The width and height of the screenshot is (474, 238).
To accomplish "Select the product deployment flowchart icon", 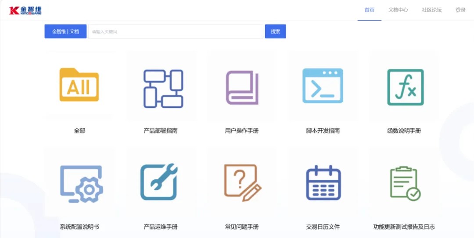I will click(163, 89).
